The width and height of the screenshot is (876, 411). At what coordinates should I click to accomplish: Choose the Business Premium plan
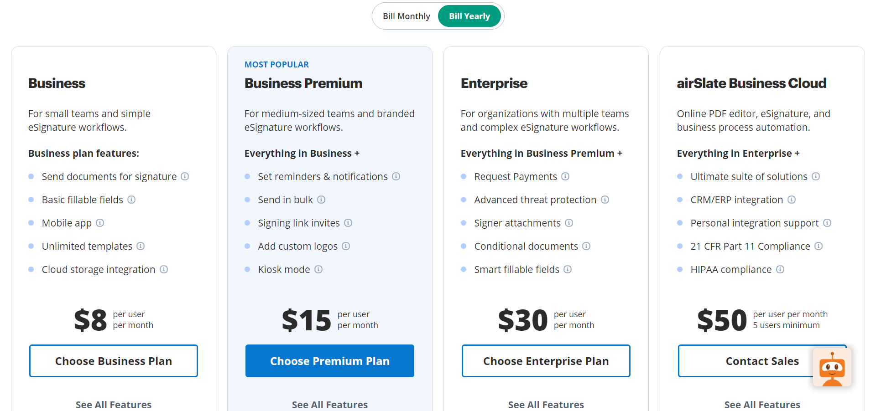(x=329, y=361)
